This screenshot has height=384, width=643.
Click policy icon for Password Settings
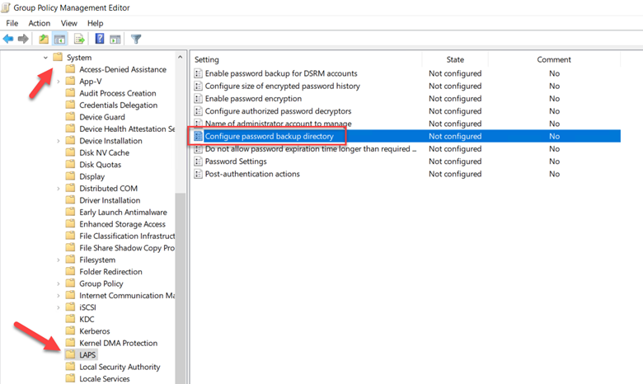pos(198,161)
